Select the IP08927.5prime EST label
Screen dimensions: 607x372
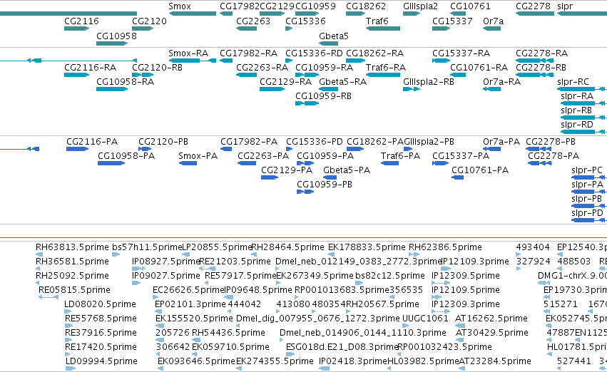click(166, 262)
